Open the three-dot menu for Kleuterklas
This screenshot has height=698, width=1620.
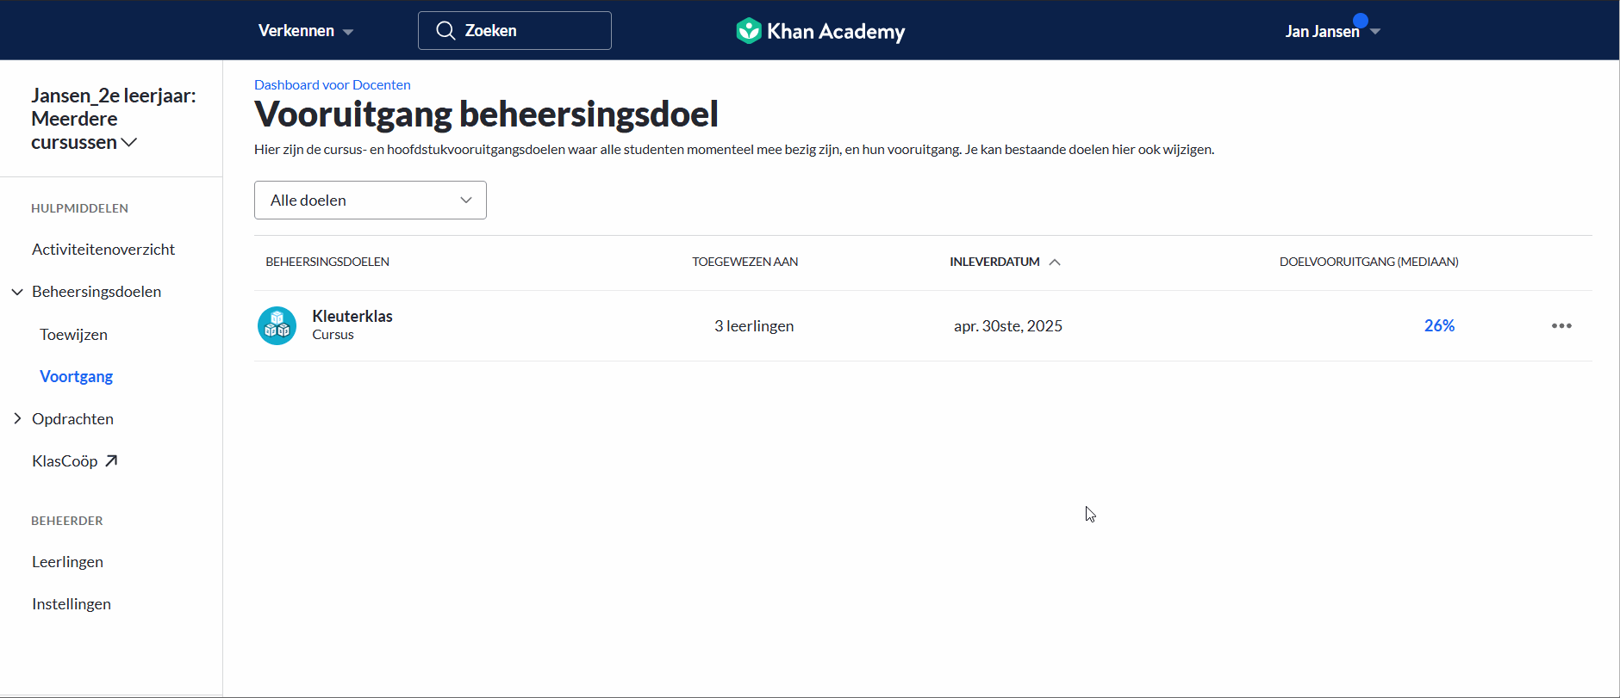1561,326
